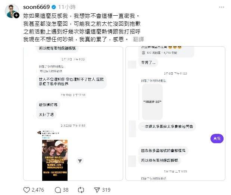This screenshot has width=231, height=195.
Task: Follow soon6669 using the plus badge
Action: [16, 15]
